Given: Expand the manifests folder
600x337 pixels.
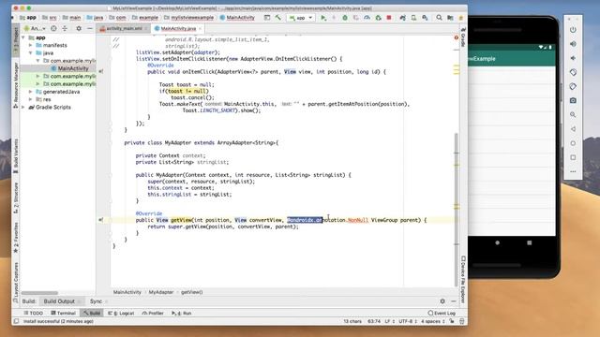Looking at the screenshot, I should pyautogui.click(x=31, y=45).
